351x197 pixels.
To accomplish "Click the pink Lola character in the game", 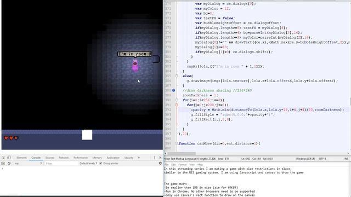I will (135, 66).
